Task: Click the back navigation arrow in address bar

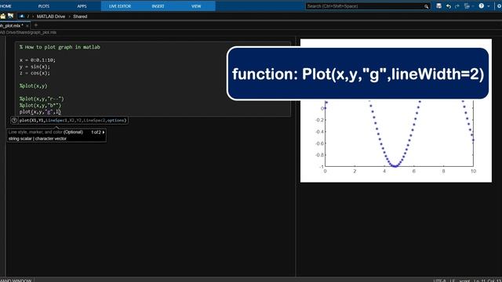Action: tap(21, 16)
